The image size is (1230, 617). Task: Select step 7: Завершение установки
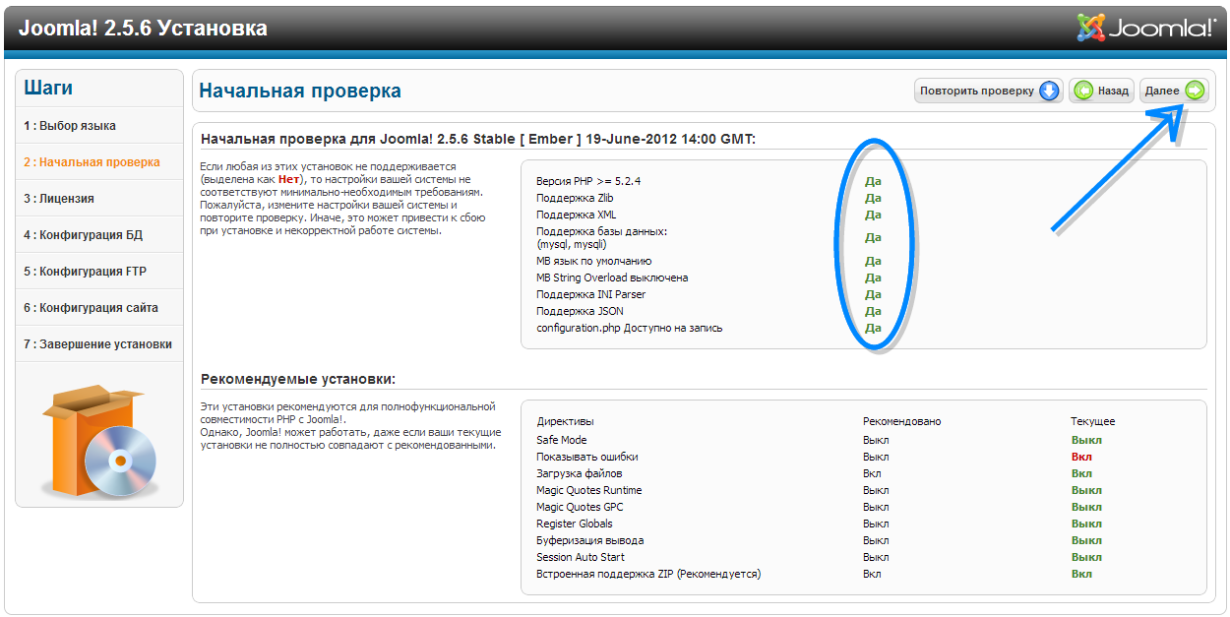click(97, 344)
